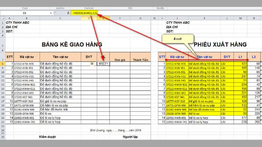Click the L3 header in the right table
This screenshot has width=262, height=147.
pyautogui.click(x=254, y=57)
